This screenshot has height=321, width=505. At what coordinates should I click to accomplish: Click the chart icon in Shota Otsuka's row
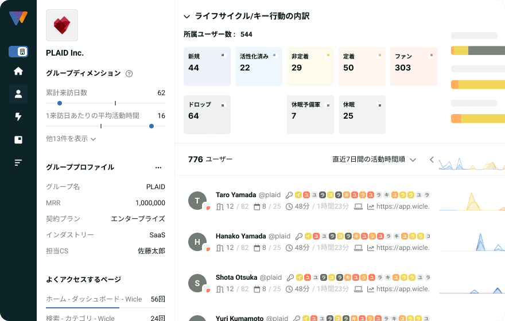click(x=370, y=289)
